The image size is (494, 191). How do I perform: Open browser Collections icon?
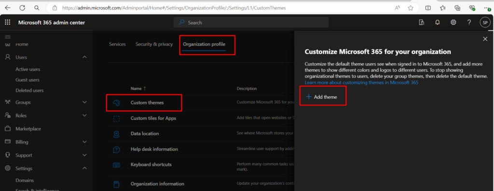pos(457,8)
